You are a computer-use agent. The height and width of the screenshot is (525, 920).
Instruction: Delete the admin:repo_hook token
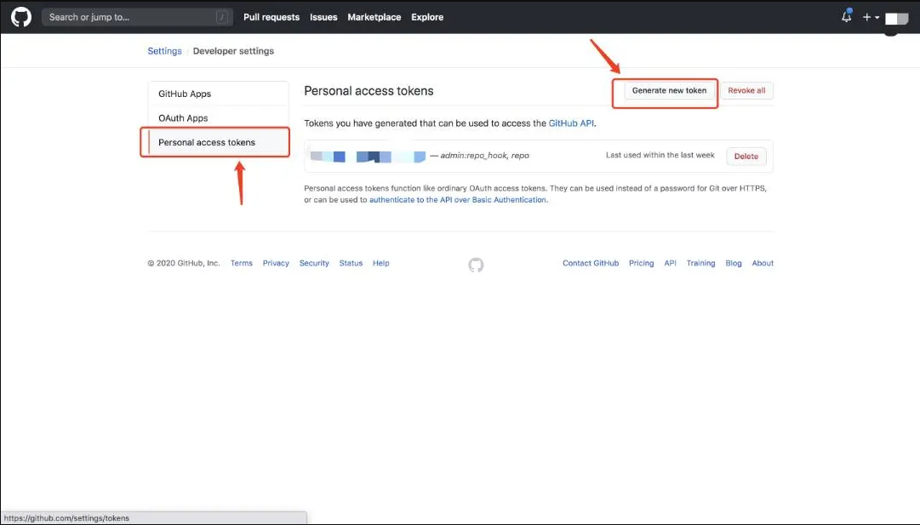click(x=746, y=157)
